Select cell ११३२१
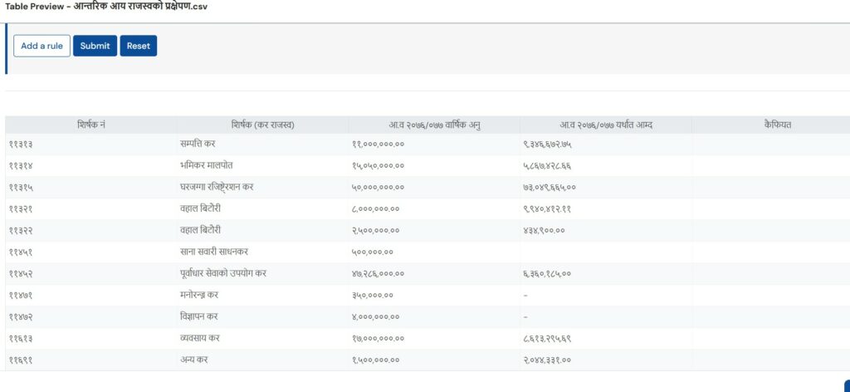The image size is (850, 392). point(91,208)
